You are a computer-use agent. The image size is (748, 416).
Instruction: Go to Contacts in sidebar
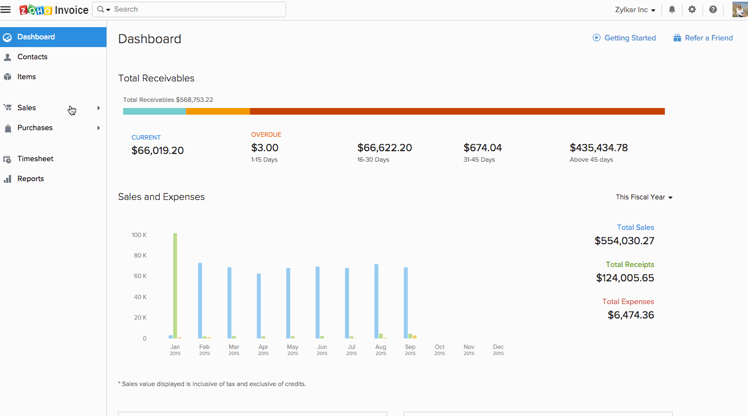32,57
